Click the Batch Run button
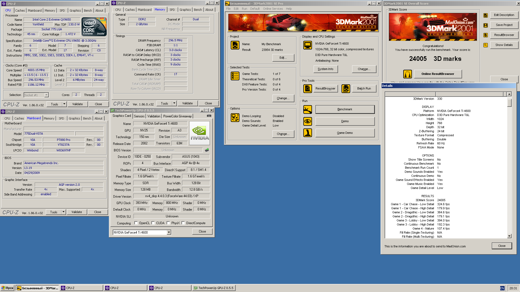Screen dimensions: 520x292 tap(364, 88)
